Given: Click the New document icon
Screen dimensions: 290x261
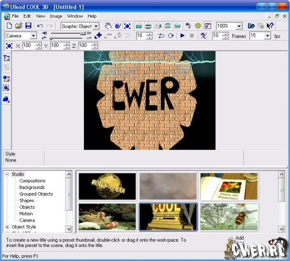Looking at the screenshot, I should [x=9, y=26].
